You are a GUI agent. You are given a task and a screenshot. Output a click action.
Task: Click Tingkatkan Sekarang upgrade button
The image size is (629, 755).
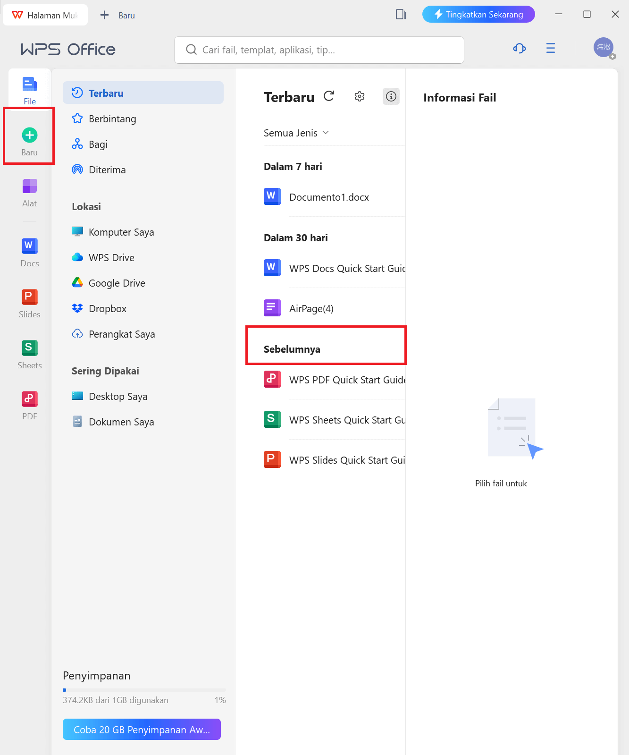tap(478, 15)
